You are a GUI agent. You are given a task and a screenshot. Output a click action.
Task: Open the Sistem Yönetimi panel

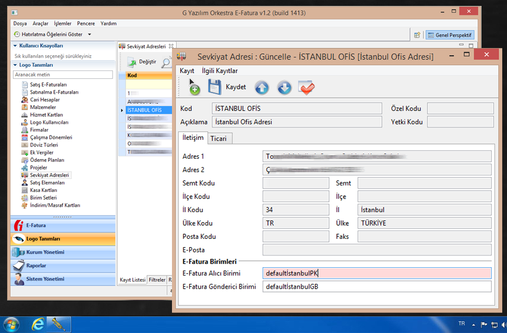point(63,279)
